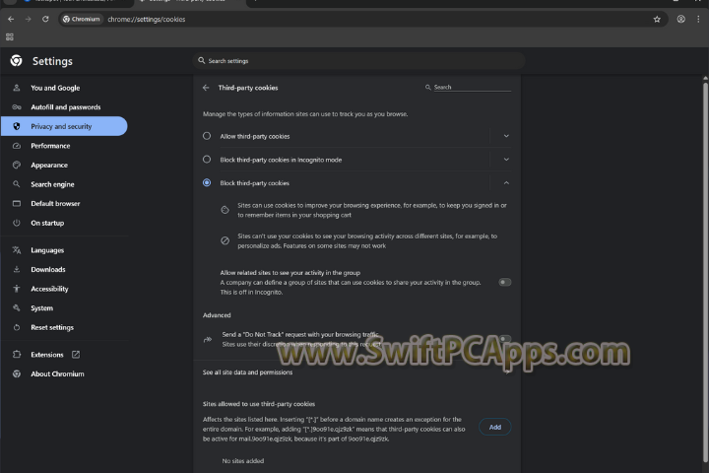709x473 pixels.
Task: Open the apps grid icon in bookmarks bar
Action: pos(10,37)
